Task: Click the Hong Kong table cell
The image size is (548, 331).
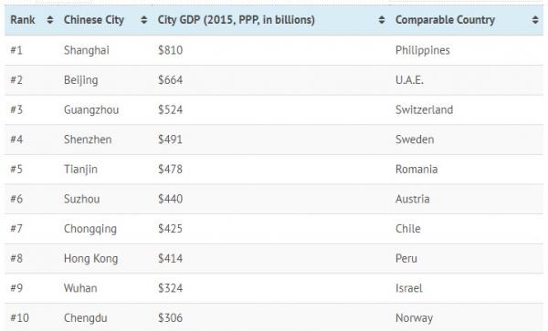Action: coord(91,258)
